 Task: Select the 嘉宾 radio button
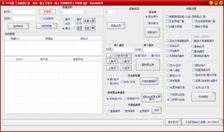click(75, 19)
